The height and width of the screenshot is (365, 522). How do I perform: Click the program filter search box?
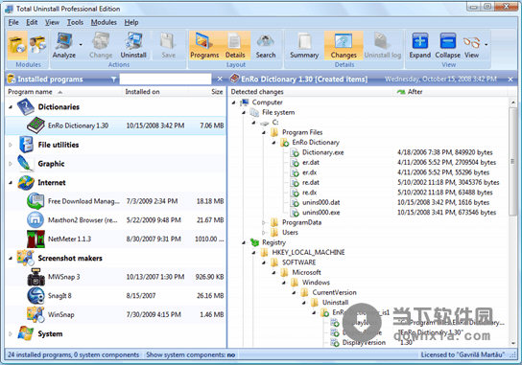pyautogui.click(x=165, y=80)
